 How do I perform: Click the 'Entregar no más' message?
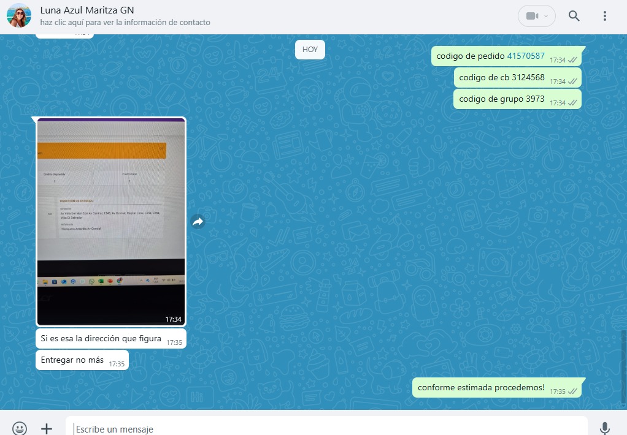tap(72, 360)
